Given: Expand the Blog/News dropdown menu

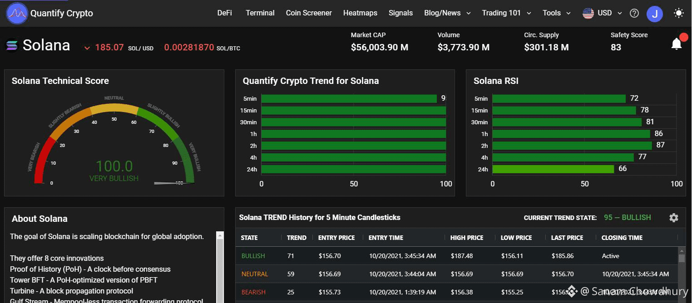Looking at the screenshot, I should [447, 13].
